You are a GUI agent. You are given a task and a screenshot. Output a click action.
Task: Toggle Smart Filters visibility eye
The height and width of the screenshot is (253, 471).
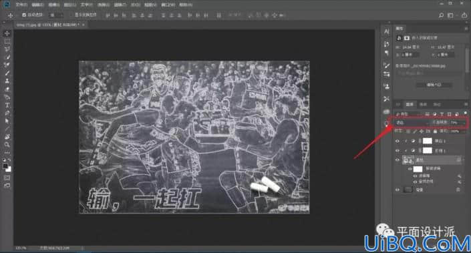tap(410, 169)
